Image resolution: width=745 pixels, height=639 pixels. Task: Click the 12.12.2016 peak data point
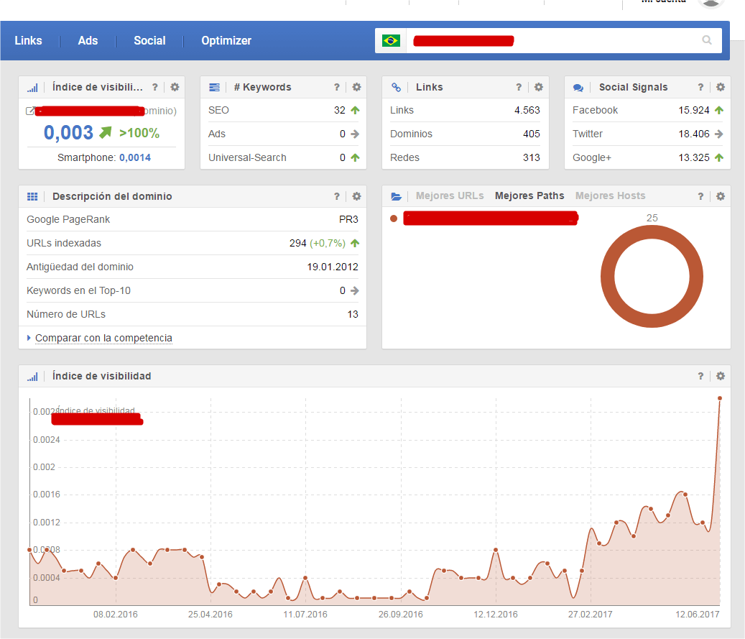(x=496, y=550)
